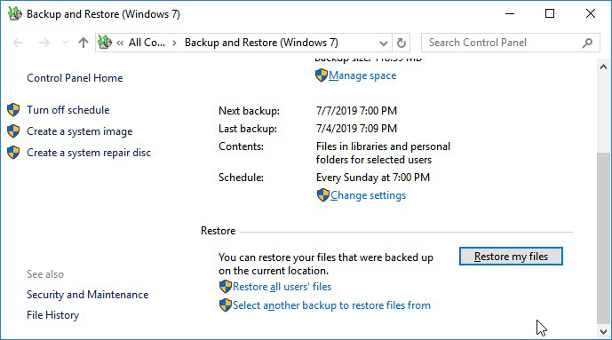612x340 pixels.
Task: Click the Restore section heading
Action: (x=218, y=231)
